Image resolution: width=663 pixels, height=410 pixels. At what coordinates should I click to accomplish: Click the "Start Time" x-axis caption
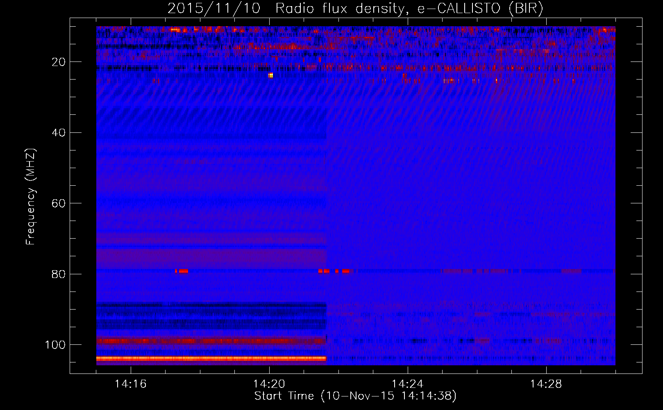pyautogui.click(x=284, y=396)
